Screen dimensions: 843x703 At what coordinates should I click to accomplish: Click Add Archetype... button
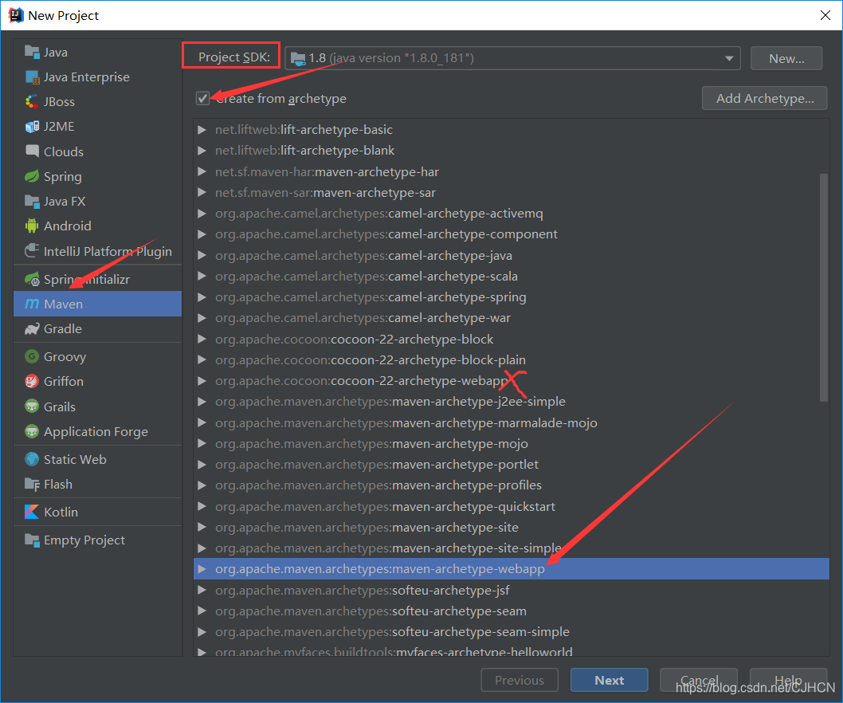click(764, 98)
